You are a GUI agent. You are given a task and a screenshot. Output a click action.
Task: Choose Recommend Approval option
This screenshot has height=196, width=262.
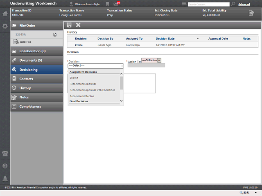click(x=83, y=84)
